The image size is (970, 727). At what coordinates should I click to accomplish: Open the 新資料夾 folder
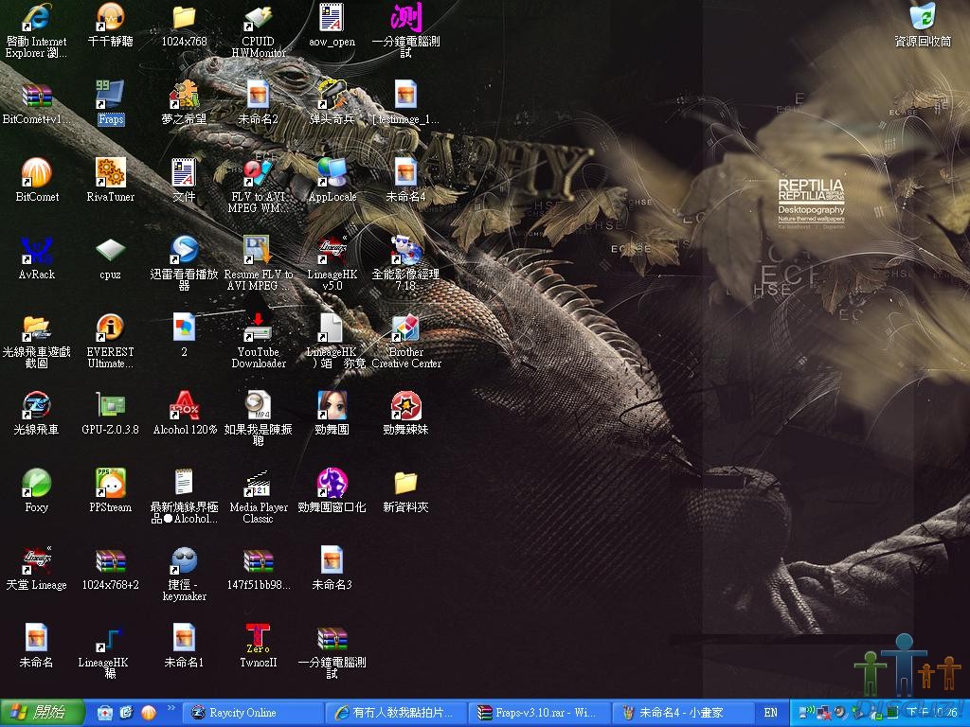(x=405, y=483)
